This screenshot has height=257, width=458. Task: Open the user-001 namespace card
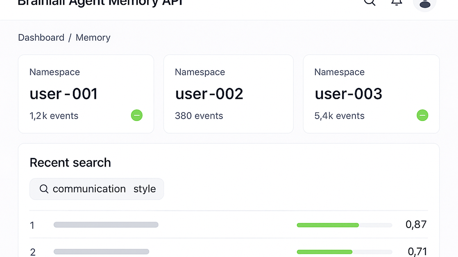pos(86,94)
